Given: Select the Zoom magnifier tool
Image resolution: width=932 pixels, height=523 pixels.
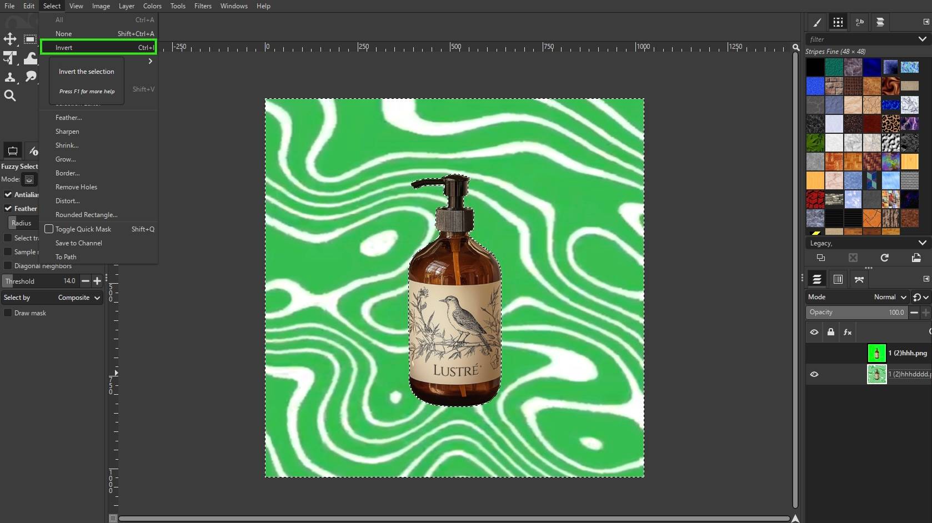Looking at the screenshot, I should coord(10,95).
